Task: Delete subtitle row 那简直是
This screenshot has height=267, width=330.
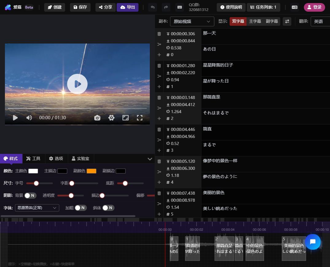Action: (159, 97)
